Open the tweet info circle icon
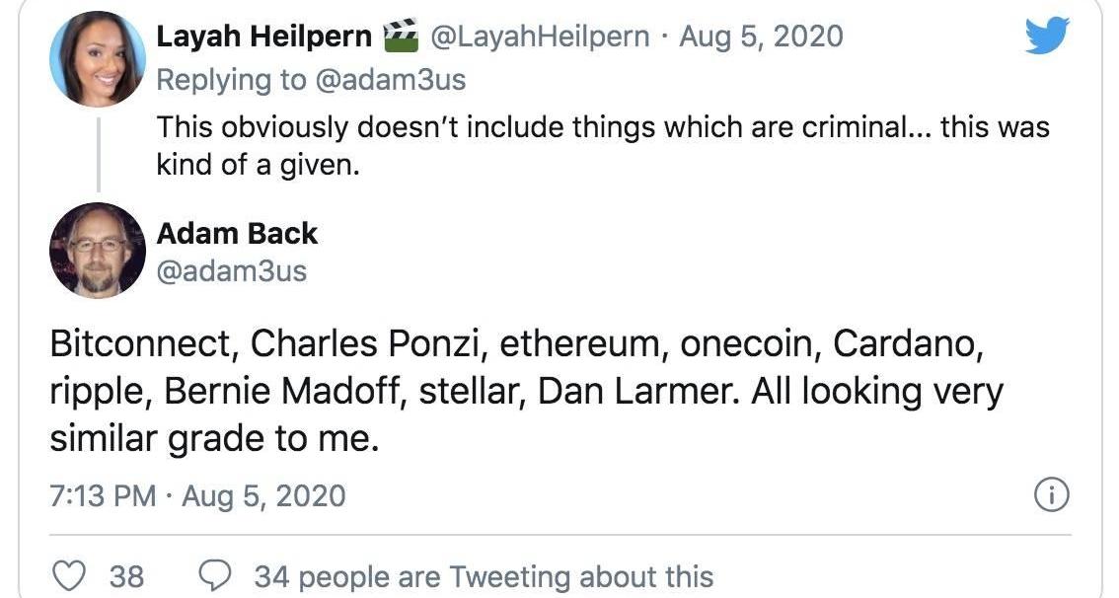 [x=1052, y=495]
